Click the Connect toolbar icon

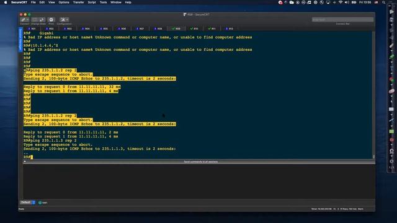(x=23, y=20)
